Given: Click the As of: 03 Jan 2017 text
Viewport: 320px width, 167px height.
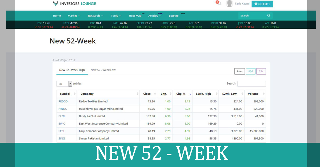Looking at the screenshot, I should tap(64, 60).
